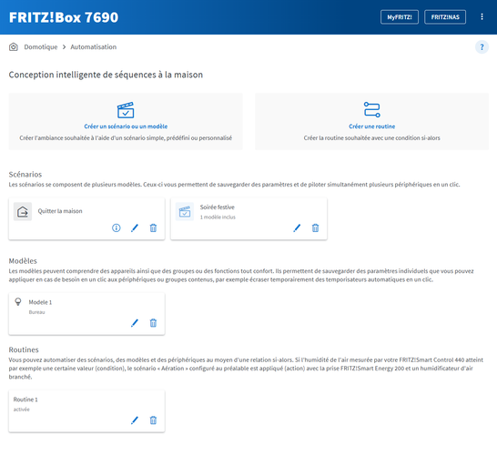Click the Domotique home icon in breadcrumb
Image resolution: width=497 pixels, height=455 pixels.
coord(14,47)
